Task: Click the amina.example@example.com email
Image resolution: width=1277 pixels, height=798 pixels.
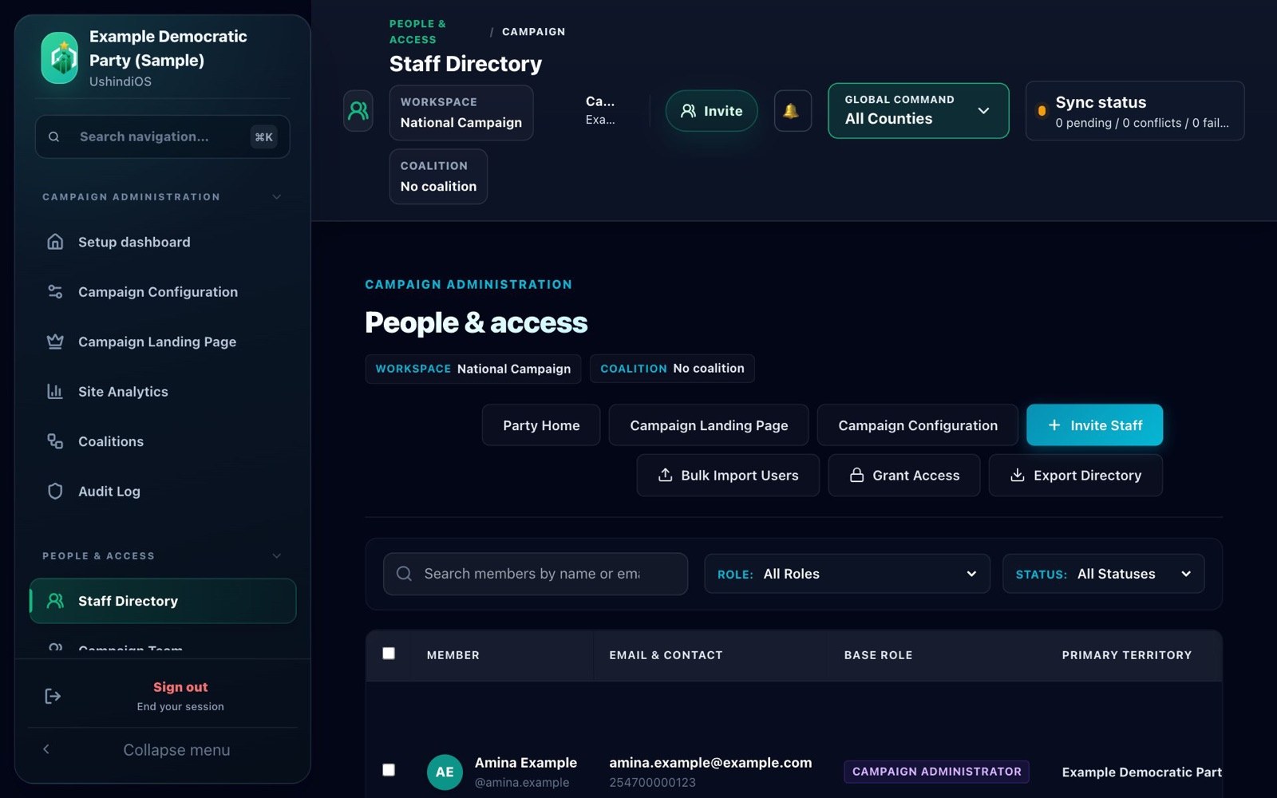Action: pos(710,763)
